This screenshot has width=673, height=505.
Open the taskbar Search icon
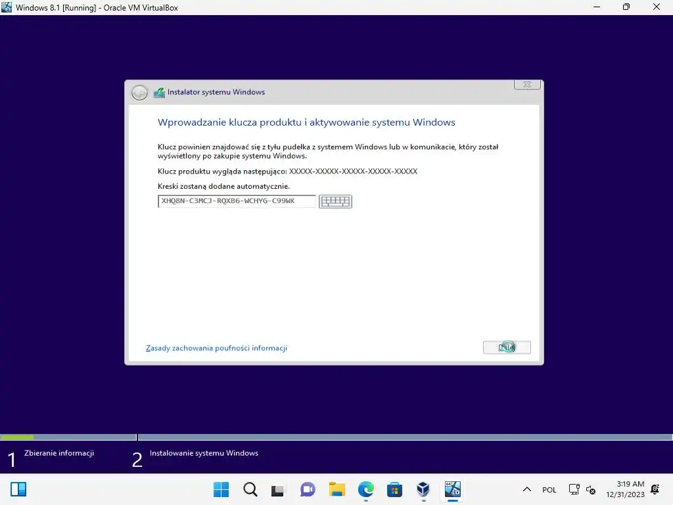(x=250, y=489)
